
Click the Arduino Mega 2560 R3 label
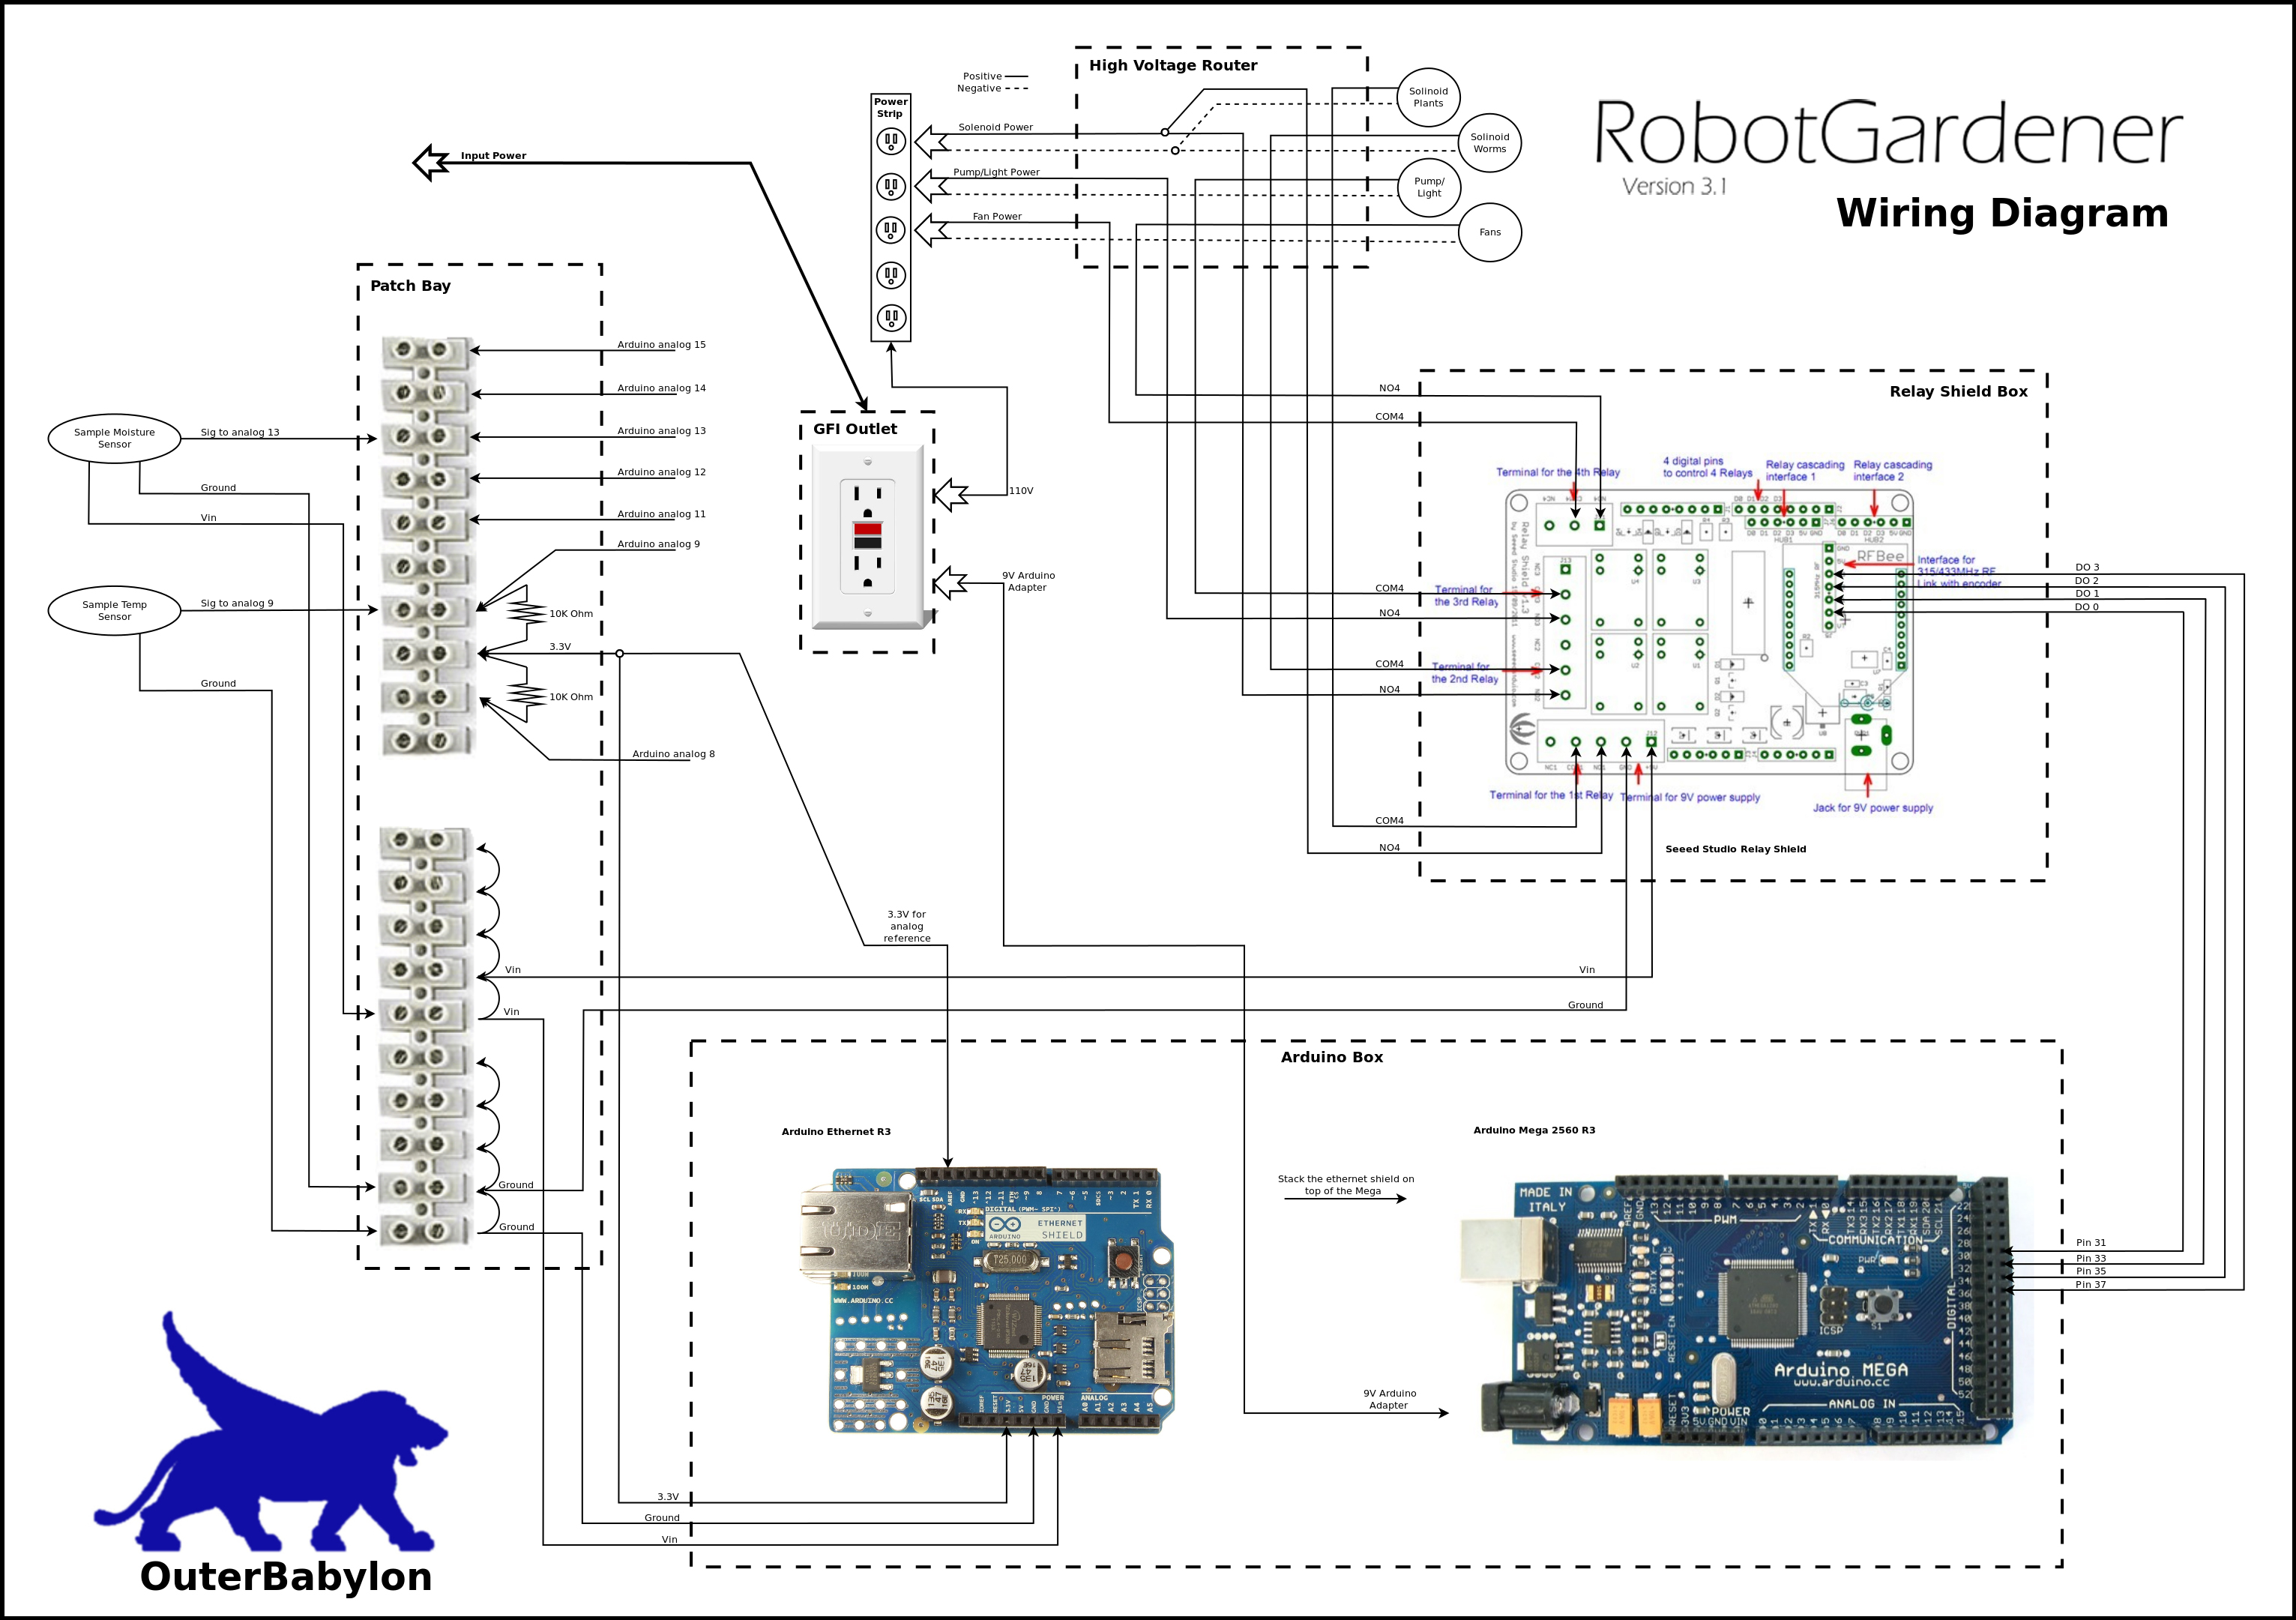click(x=1534, y=1130)
